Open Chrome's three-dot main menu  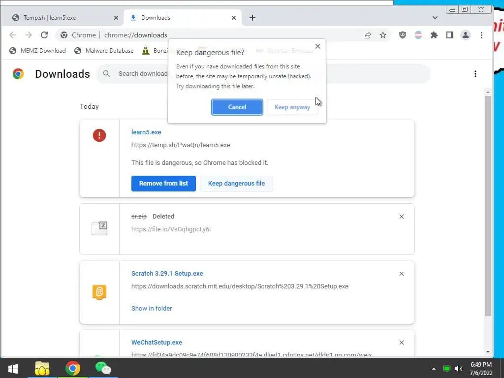point(481,35)
